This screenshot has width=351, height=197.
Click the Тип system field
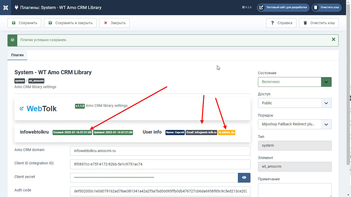tap(295, 145)
